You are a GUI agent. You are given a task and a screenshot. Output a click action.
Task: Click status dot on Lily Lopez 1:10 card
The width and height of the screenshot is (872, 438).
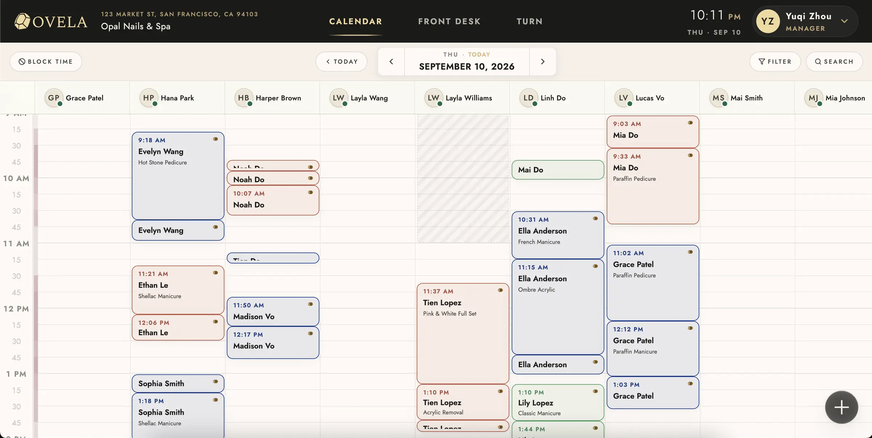(x=596, y=391)
